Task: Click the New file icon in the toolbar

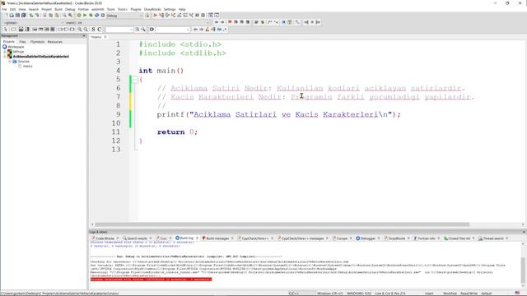Action: (6, 16)
